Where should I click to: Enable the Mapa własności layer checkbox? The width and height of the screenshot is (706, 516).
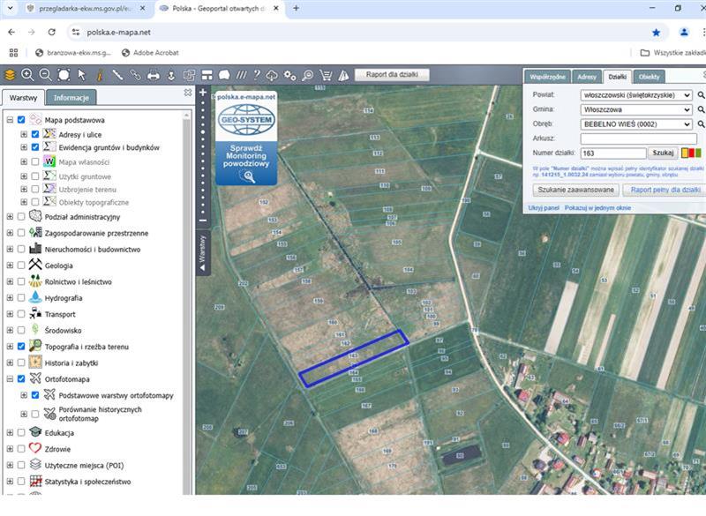pyautogui.click(x=36, y=162)
